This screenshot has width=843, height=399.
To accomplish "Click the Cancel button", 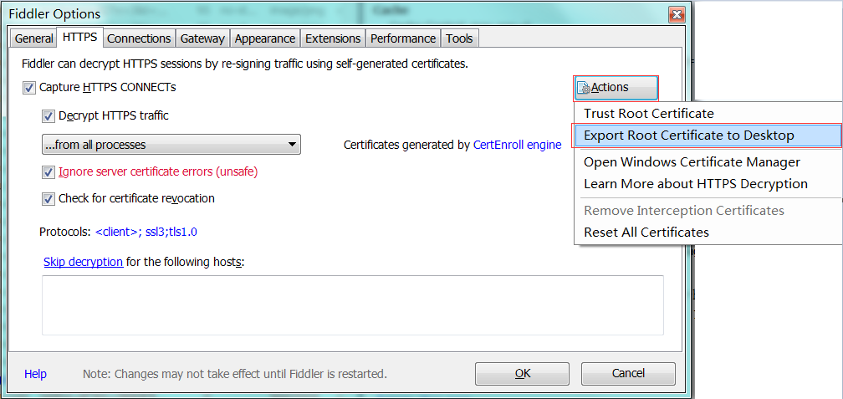I will pos(628,373).
